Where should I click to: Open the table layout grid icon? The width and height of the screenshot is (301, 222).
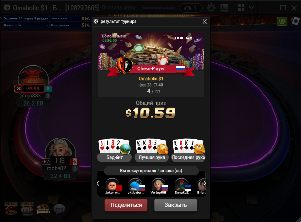[x=241, y=8]
